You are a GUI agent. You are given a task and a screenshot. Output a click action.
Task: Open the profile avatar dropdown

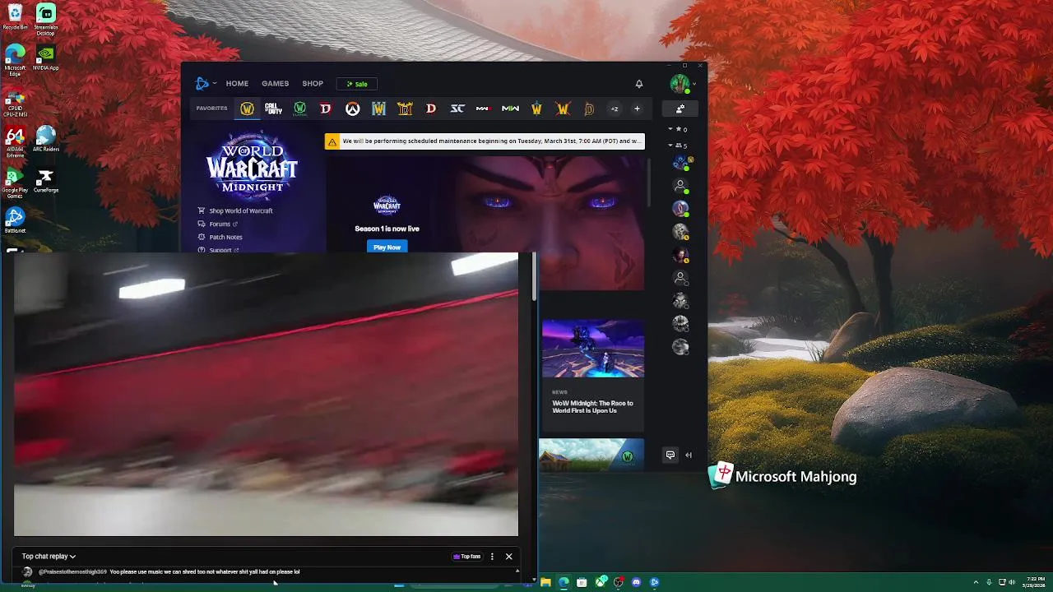click(x=682, y=84)
